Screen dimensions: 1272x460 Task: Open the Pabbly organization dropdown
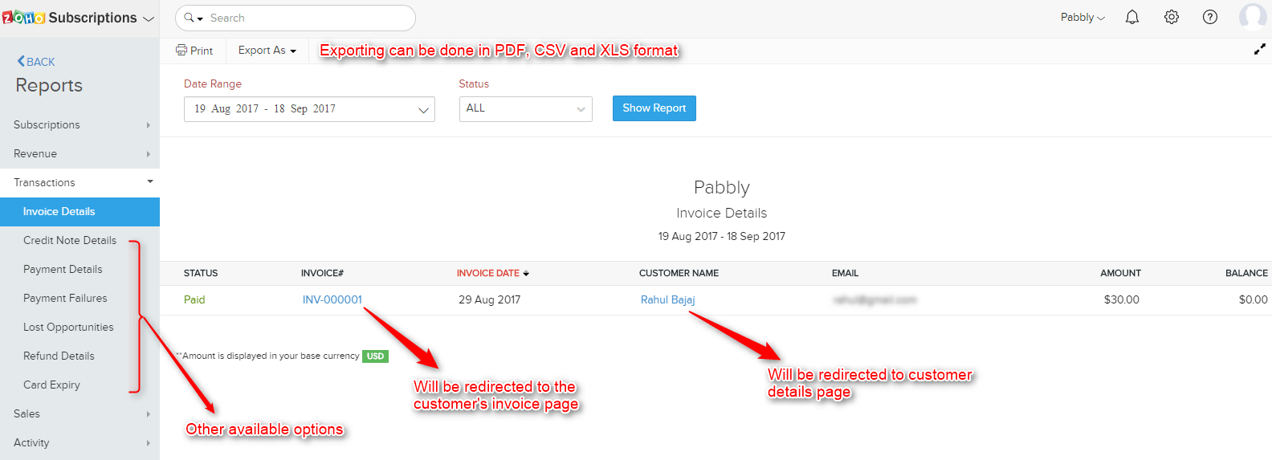point(1082,18)
